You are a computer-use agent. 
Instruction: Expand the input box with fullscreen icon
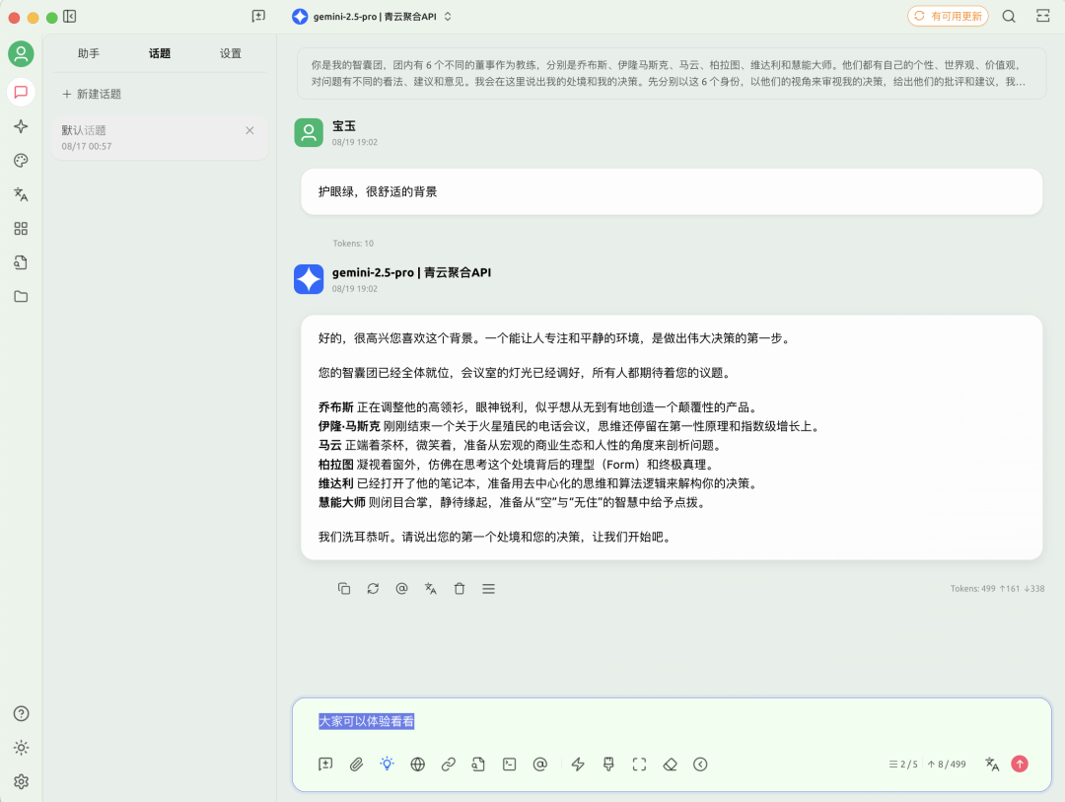(x=639, y=765)
